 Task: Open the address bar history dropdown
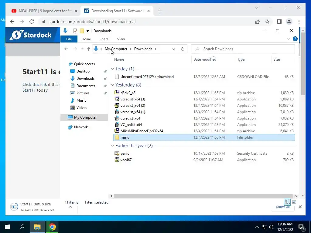click(173, 49)
